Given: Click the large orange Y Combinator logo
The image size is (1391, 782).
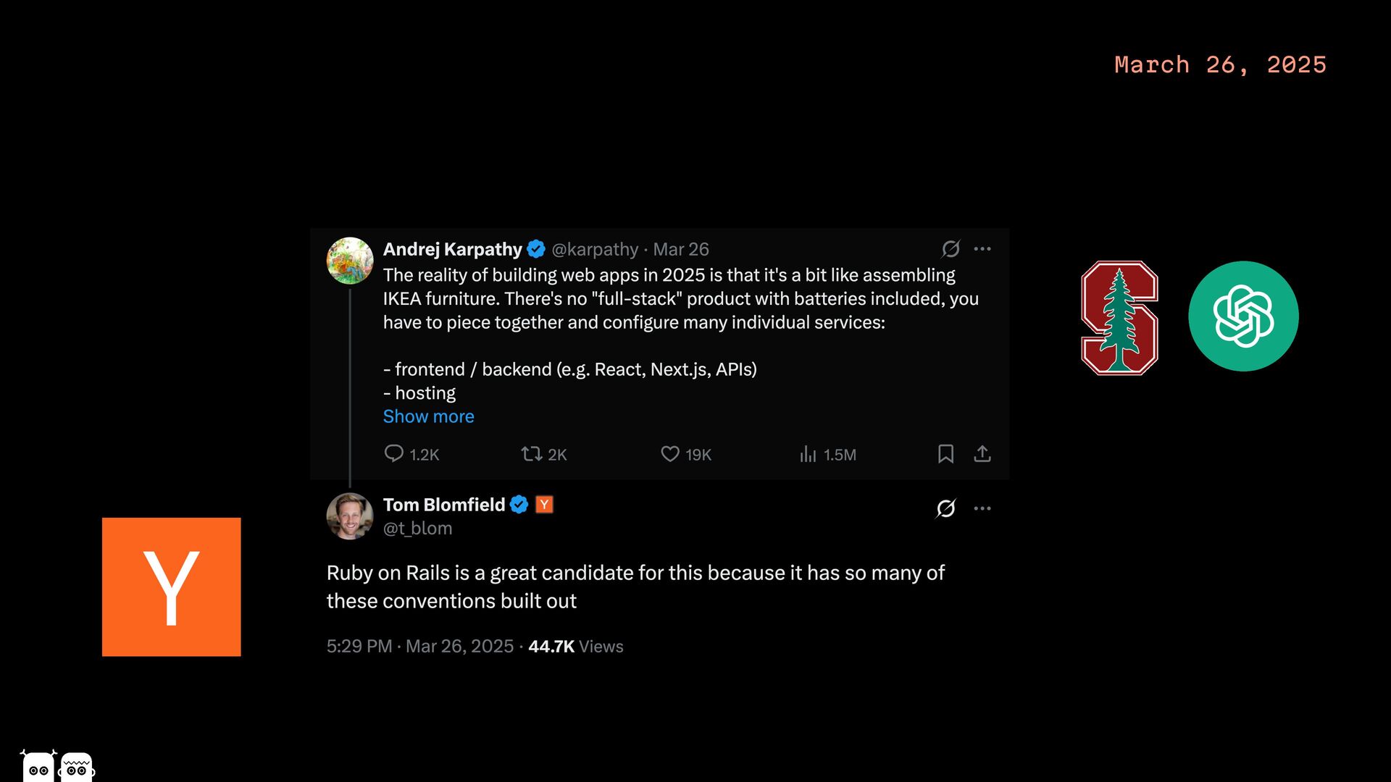Looking at the screenshot, I should click(x=172, y=587).
